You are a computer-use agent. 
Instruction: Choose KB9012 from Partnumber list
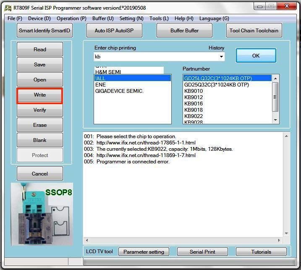click(x=194, y=97)
